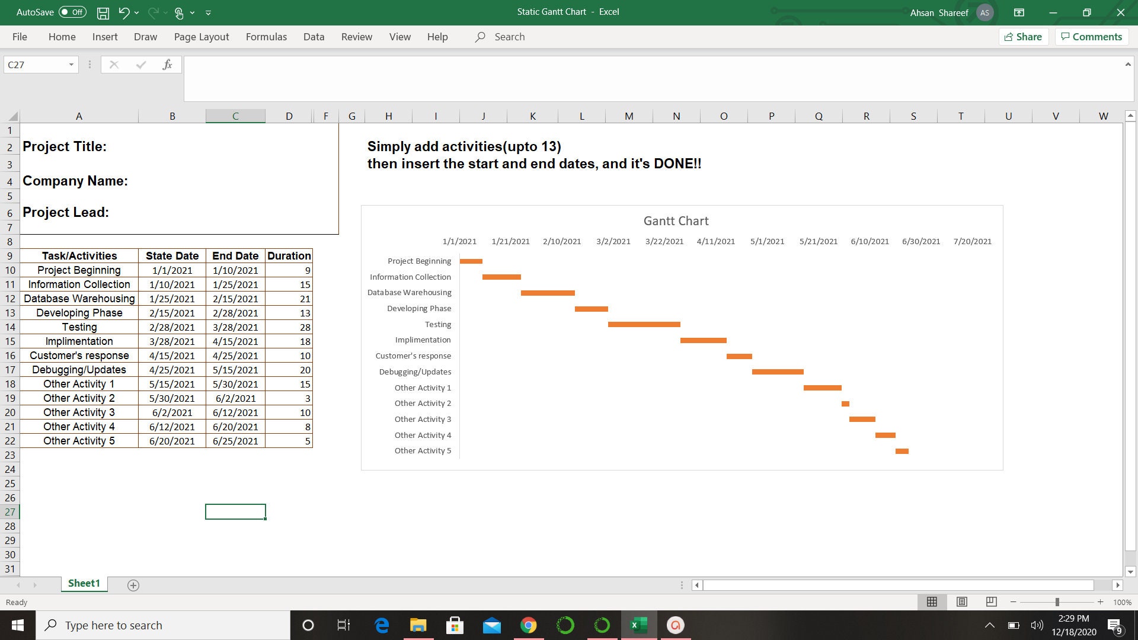
Task: Open Quick Access Toolbar customize dropdown
Action: (208, 12)
